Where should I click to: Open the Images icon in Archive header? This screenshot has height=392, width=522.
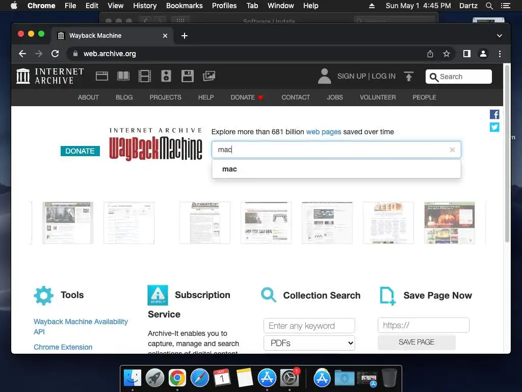[x=208, y=76]
